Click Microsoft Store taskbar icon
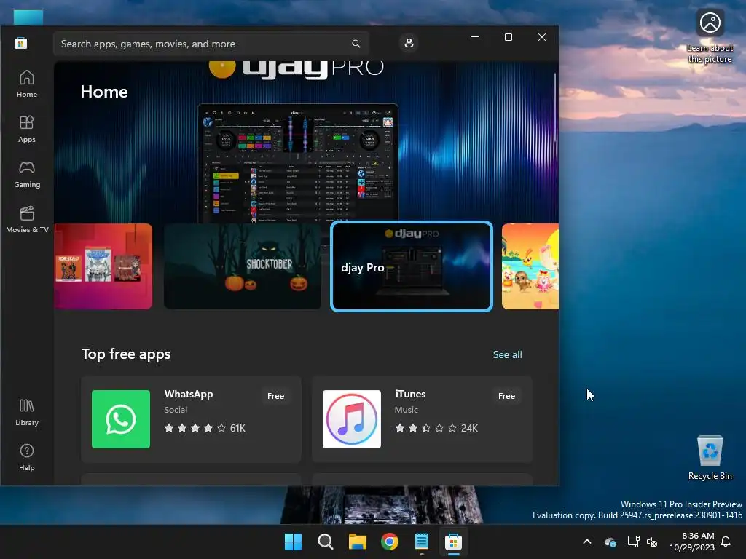The height and width of the screenshot is (559, 746). tap(453, 542)
